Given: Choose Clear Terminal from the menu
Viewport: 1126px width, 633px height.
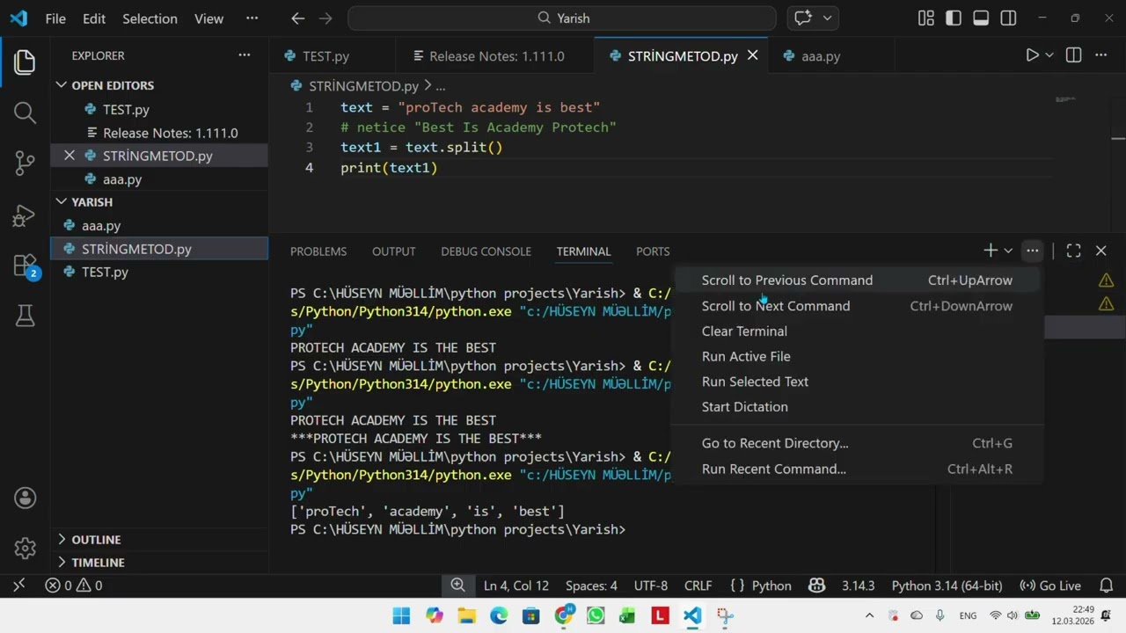Looking at the screenshot, I should pyautogui.click(x=857, y=331).
